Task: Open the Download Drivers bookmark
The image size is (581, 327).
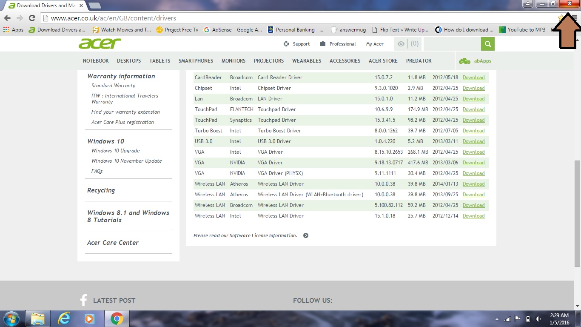Action: [x=57, y=30]
